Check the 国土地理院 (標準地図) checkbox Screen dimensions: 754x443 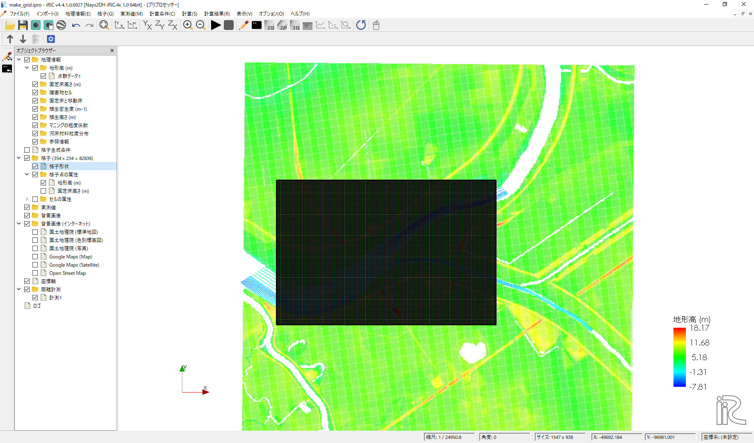click(35, 232)
